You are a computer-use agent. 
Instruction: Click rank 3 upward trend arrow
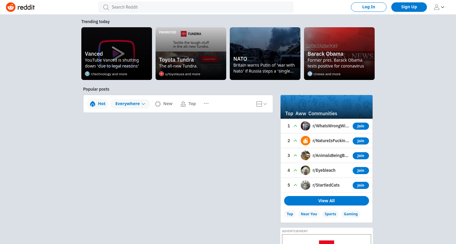[295, 155]
